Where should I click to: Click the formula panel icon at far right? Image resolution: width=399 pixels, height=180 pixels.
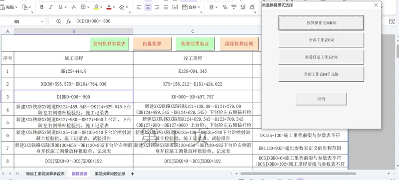tap(392, 21)
